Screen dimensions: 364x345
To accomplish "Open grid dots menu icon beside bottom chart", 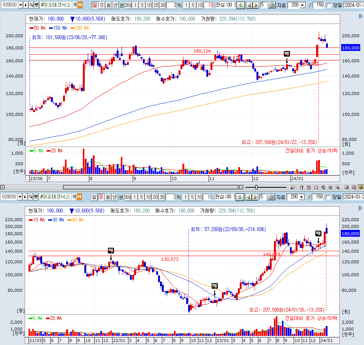I will [x=360, y=208].
